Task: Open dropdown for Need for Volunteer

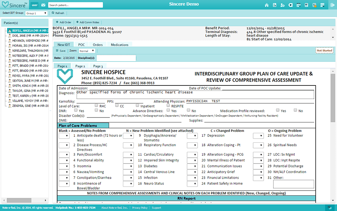Action: point(258,136)
